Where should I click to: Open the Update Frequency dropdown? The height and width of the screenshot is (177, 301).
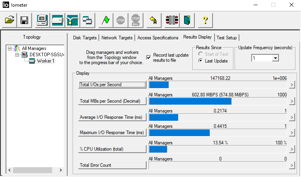click(x=275, y=58)
